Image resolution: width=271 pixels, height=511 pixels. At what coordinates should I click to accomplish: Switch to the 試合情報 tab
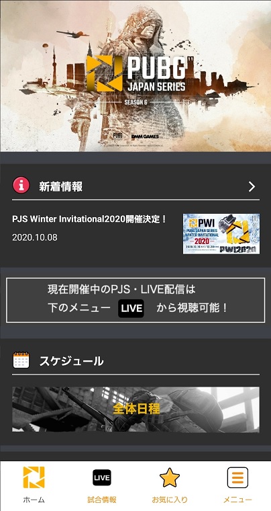coord(102,500)
